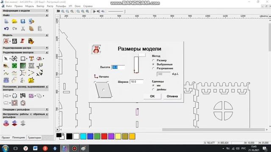Pick the red color swatch
Screen dimensions: 271x152
pos(104,136)
